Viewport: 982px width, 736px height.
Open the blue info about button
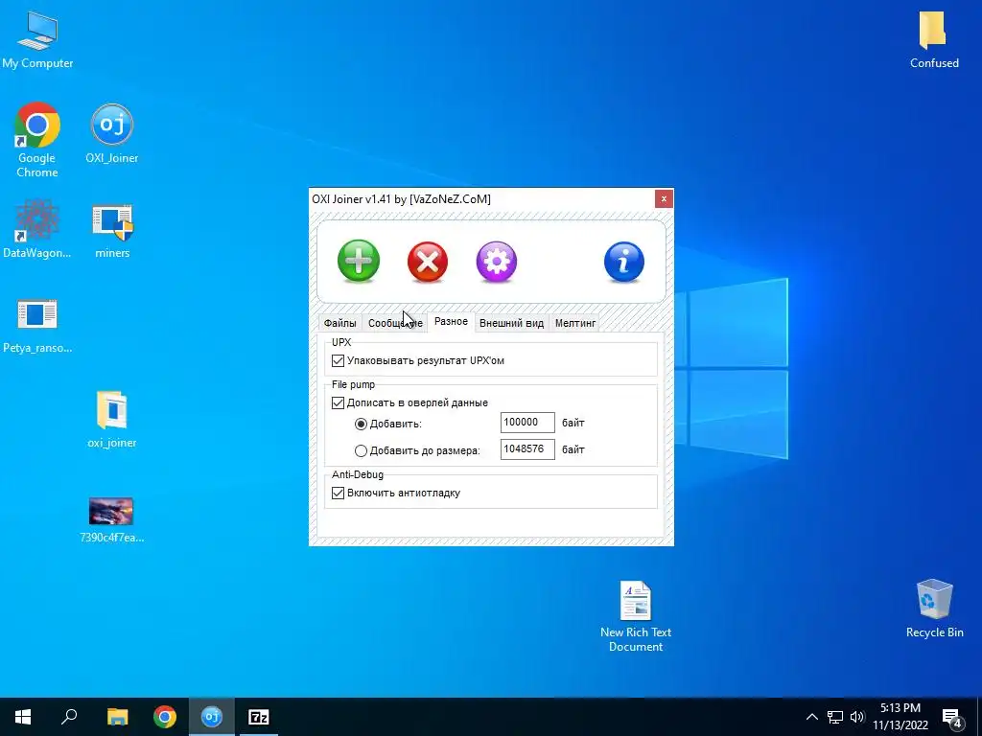[623, 262]
